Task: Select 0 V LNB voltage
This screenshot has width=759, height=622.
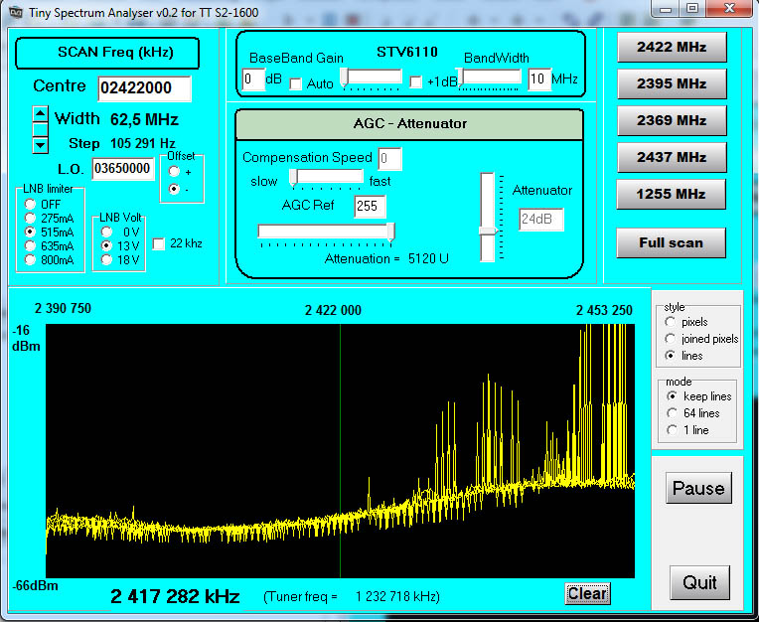Action: point(106,232)
